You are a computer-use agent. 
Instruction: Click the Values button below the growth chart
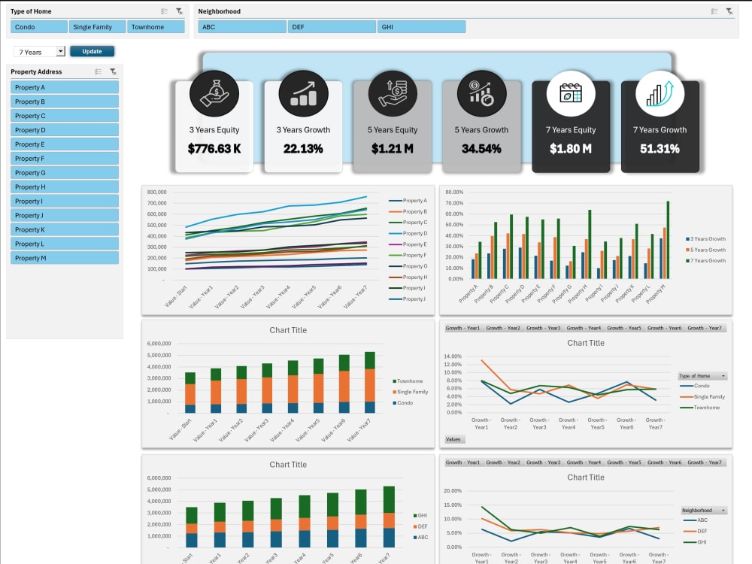tap(453, 438)
